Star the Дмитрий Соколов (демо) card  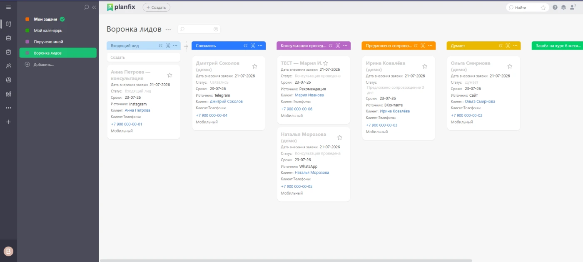point(255,66)
